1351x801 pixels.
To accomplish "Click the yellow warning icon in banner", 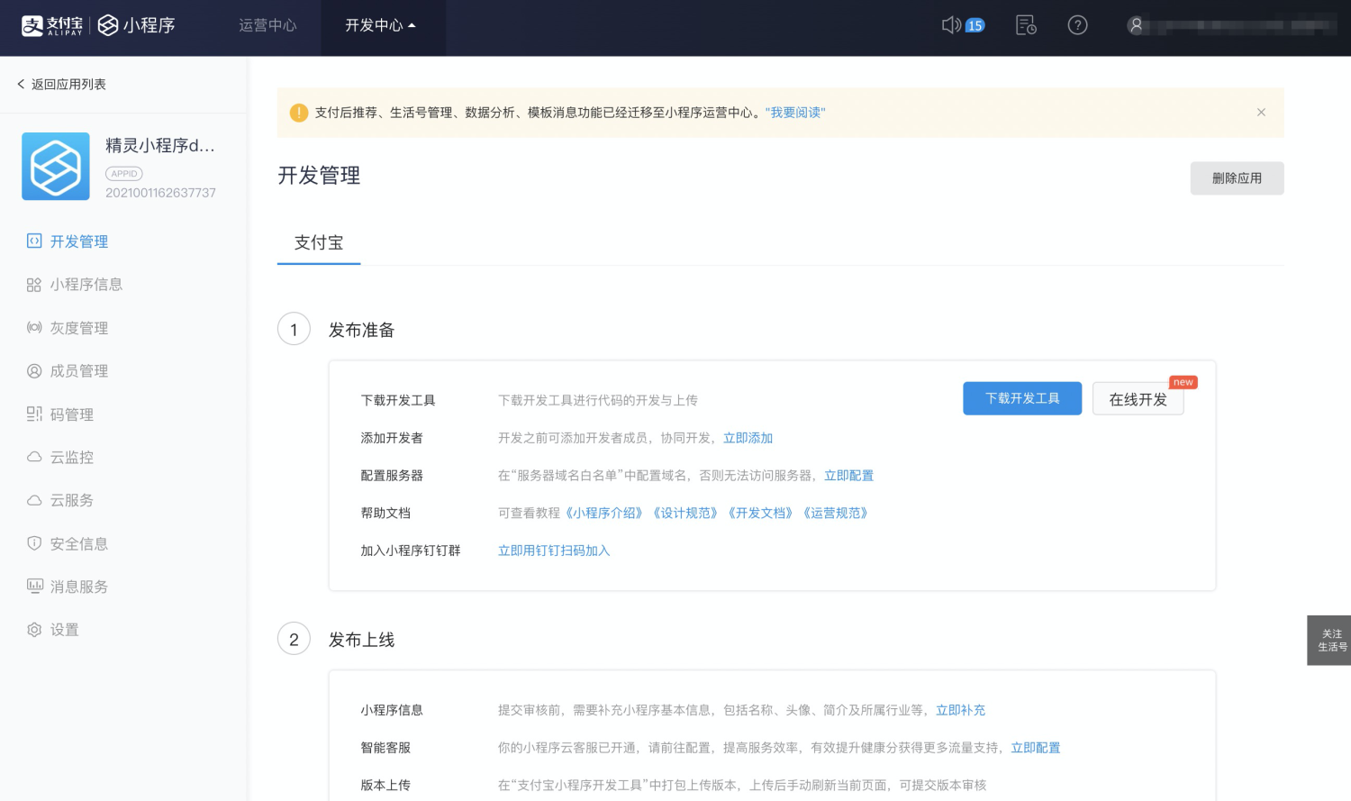I will click(x=299, y=113).
